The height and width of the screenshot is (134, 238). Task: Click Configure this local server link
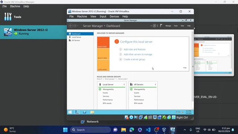pyautogui.click(x=136, y=42)
